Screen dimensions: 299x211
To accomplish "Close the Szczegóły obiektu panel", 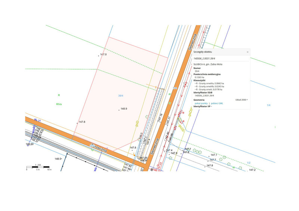I will click(247, 52).
